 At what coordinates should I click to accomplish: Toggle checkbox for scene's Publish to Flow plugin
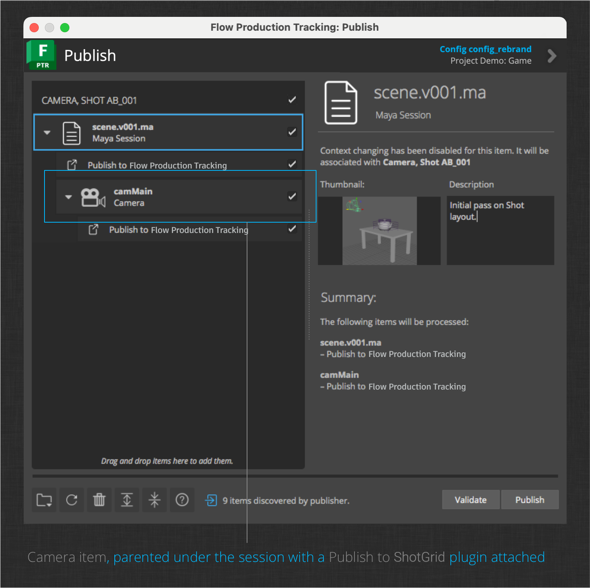[x=292, y=164]
